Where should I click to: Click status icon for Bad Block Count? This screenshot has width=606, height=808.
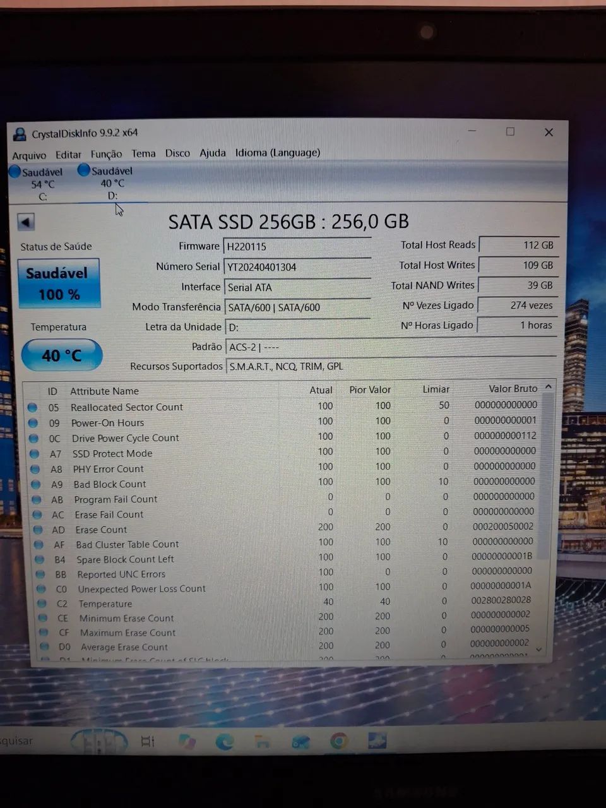[x=36, y=484]
